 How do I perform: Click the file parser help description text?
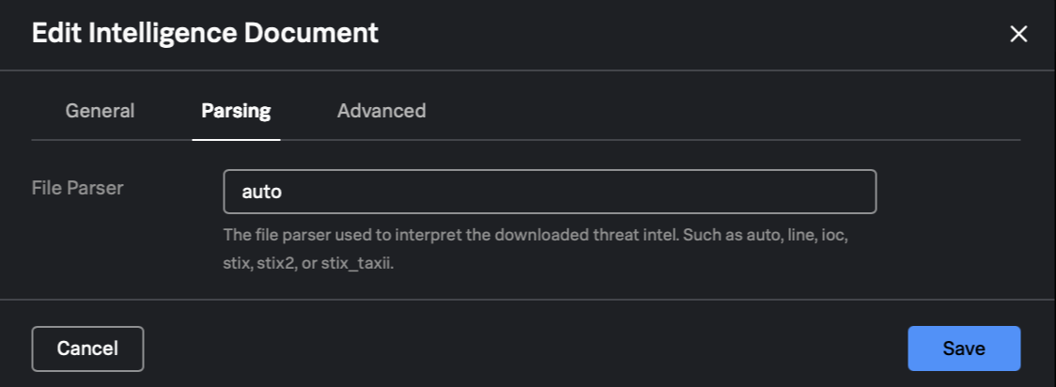(x=536, y=249)
